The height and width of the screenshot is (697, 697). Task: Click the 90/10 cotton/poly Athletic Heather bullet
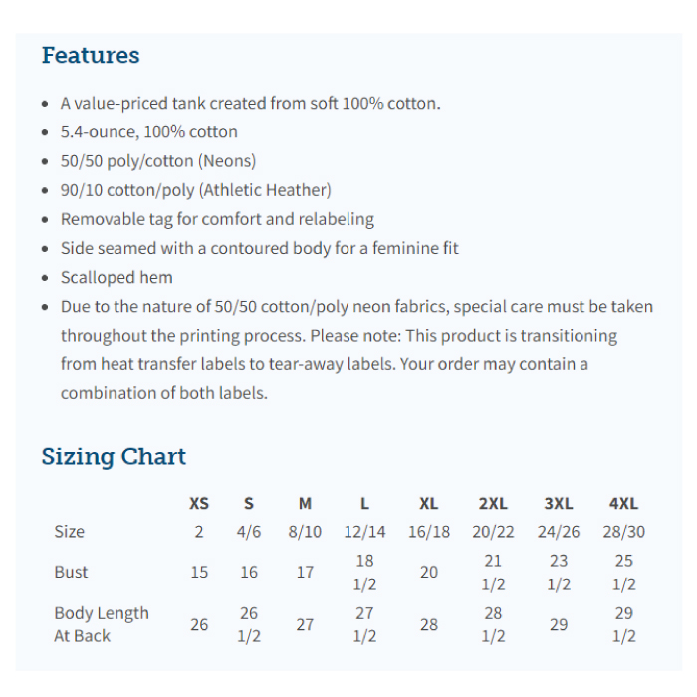(x=195, y=190)
